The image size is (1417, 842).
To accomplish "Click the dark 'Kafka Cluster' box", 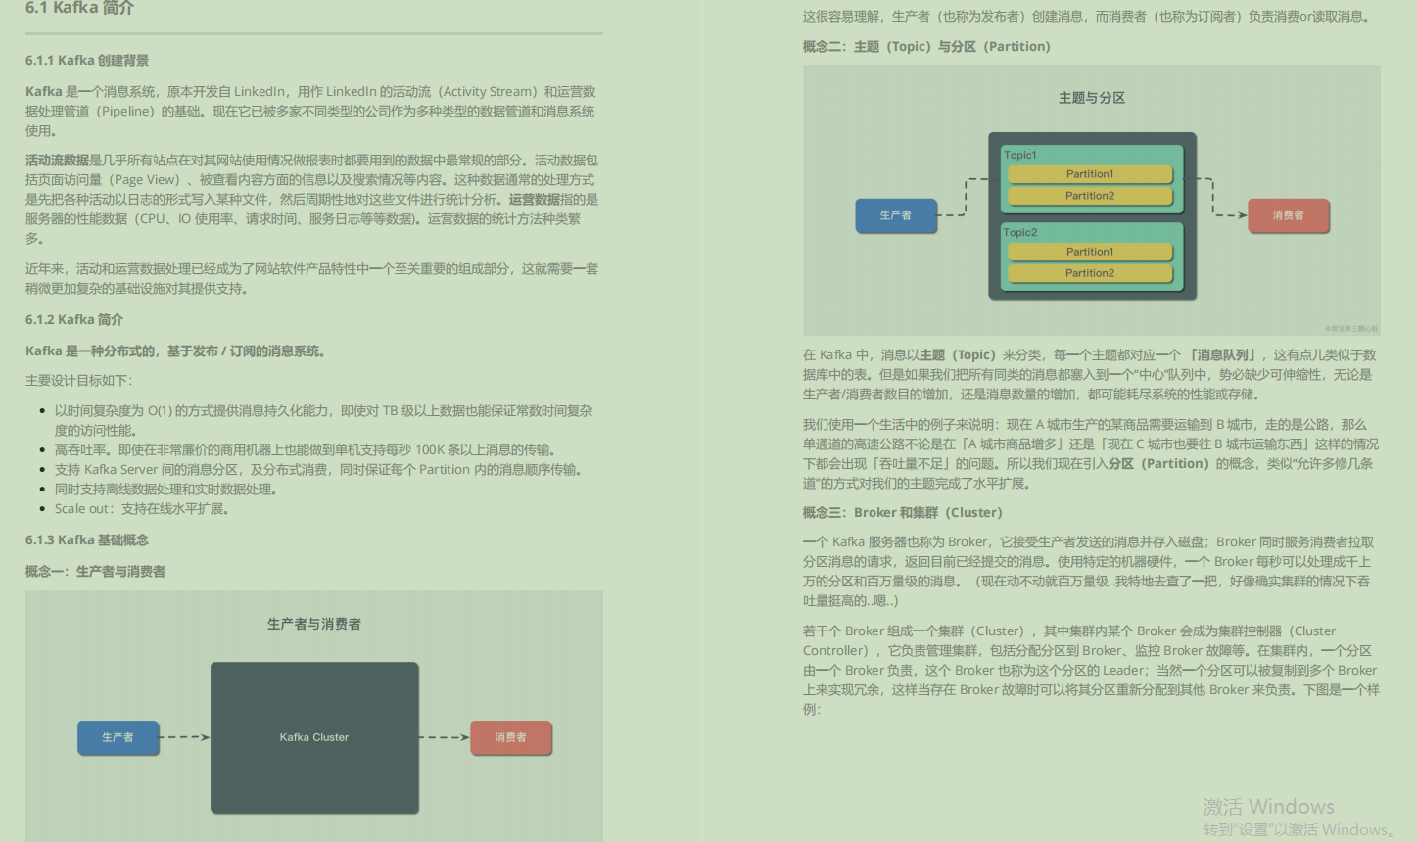I will [x=314, y=737].
